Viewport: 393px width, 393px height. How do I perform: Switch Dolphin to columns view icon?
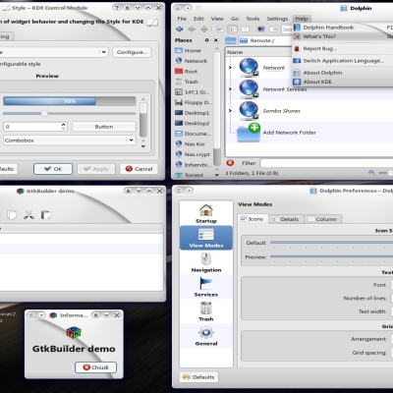(x=245, y=29)
